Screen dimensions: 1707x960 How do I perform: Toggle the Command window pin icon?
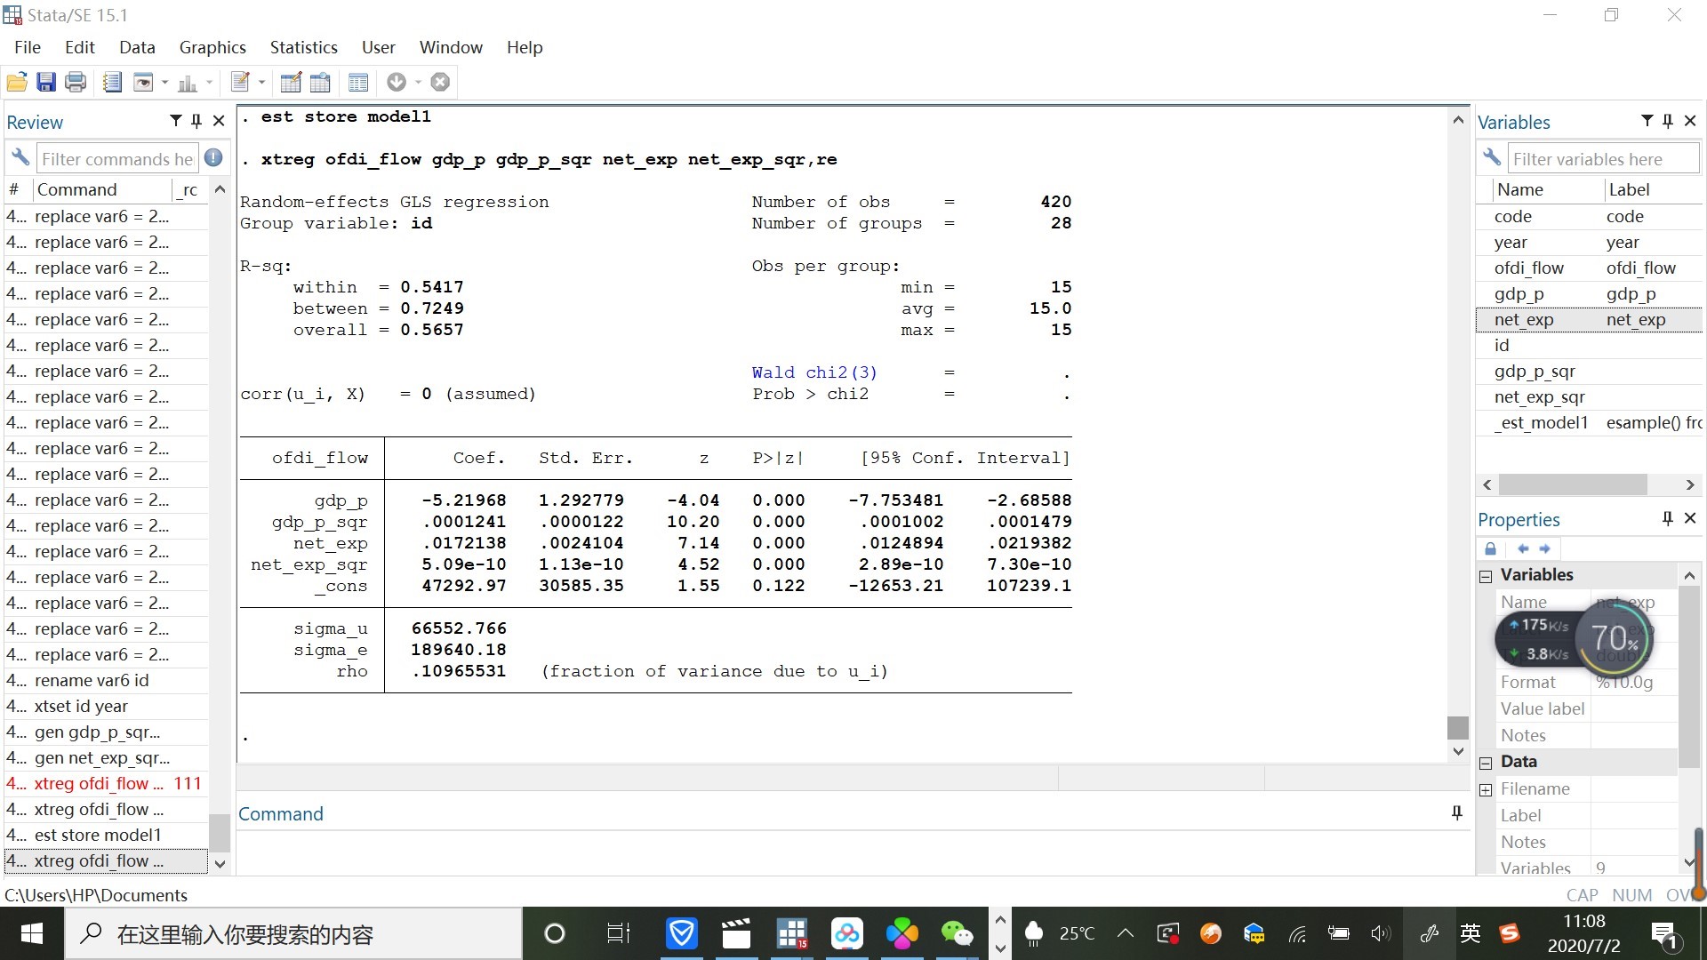1456,812
